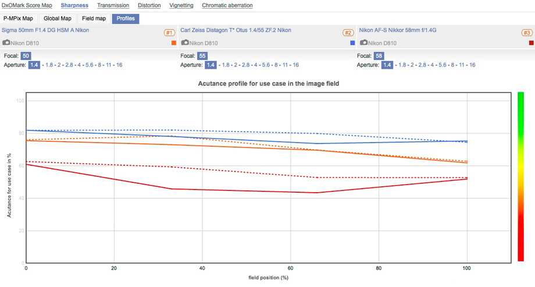Click the blue color swatch for Zeiss

(352, 43)
